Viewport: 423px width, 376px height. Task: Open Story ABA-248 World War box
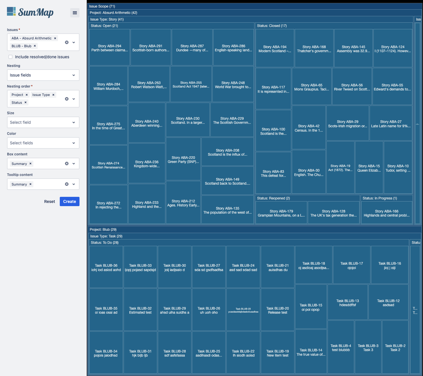pyautogui.click(x=233, y=84)
